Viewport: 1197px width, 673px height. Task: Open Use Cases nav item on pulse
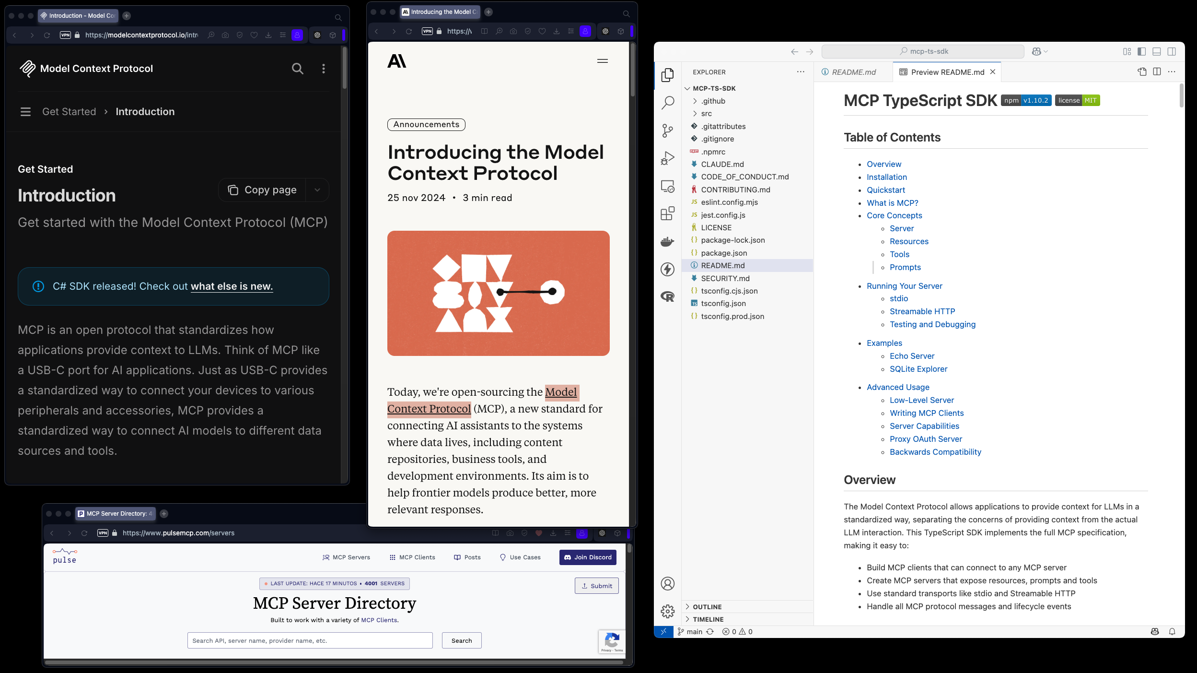(x=520, y=557)
